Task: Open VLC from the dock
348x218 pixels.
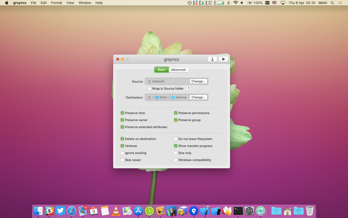Action: coord(116,211)
